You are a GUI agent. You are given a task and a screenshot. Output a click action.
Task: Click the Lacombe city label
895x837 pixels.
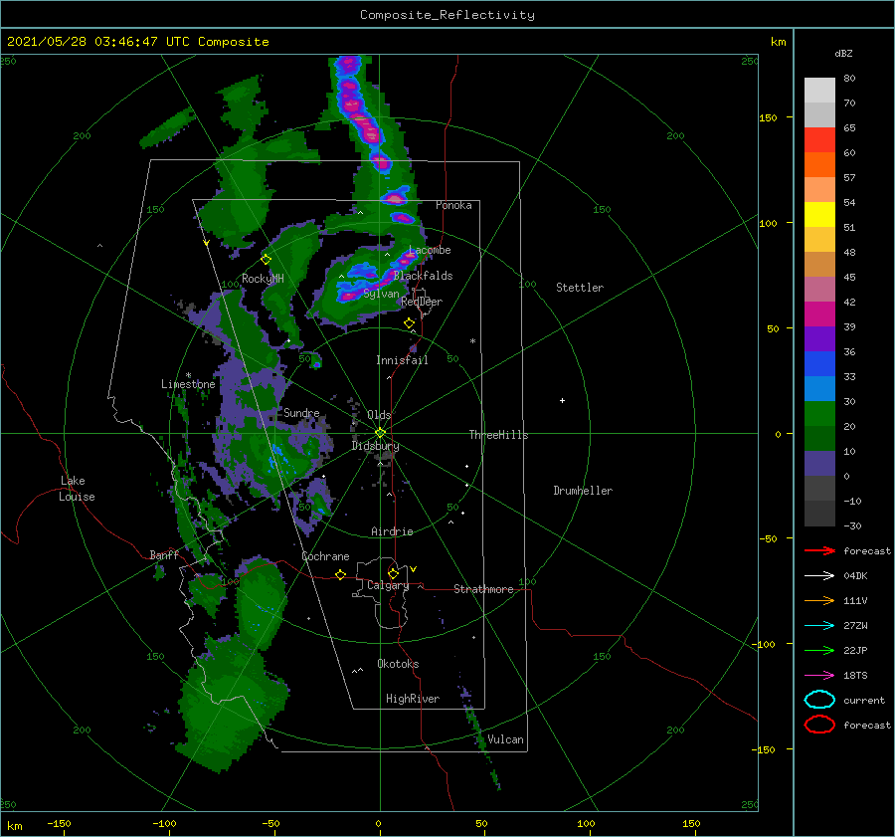[430, 250]
